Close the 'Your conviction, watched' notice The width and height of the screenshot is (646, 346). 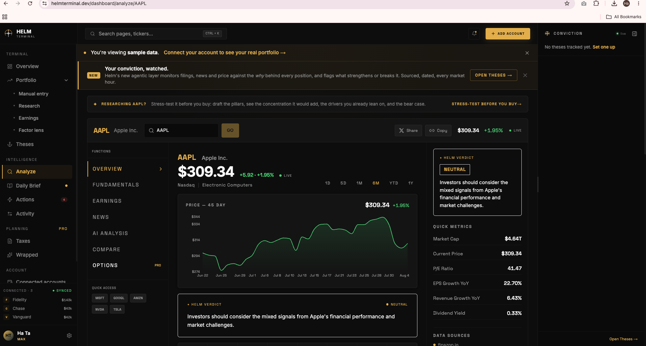tap(525, 75)
